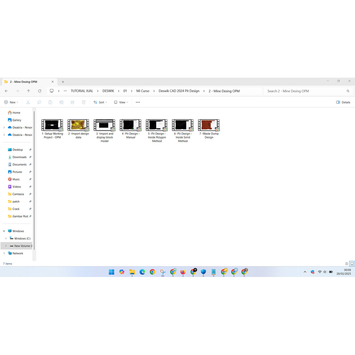Click the Delete trash icon
Viewport: 355px width, 355px height.
pyautogui.click(x=84, y=102)
